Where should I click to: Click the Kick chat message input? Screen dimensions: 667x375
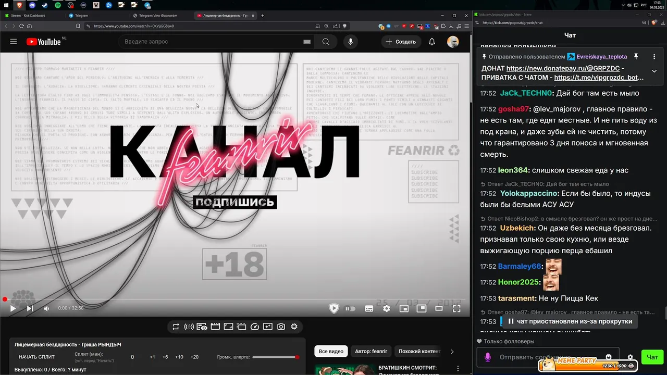[547, 357]
